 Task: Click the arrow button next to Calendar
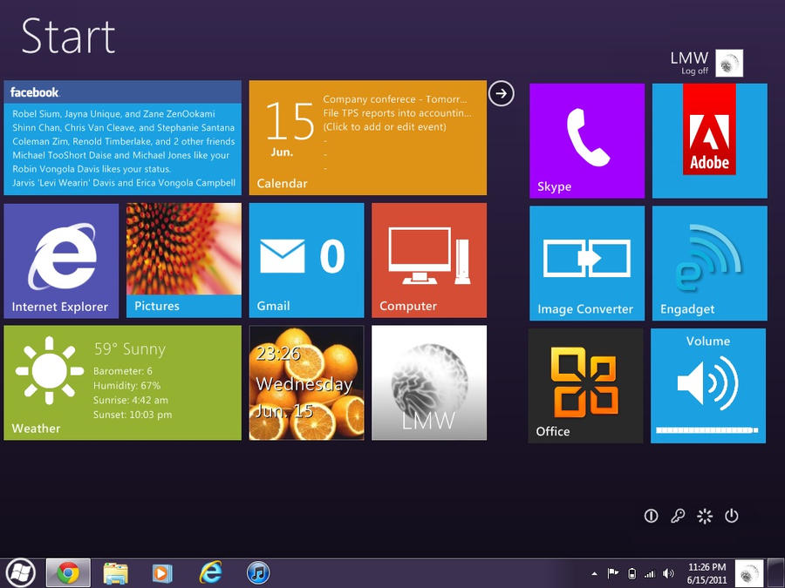click(502, 93)
